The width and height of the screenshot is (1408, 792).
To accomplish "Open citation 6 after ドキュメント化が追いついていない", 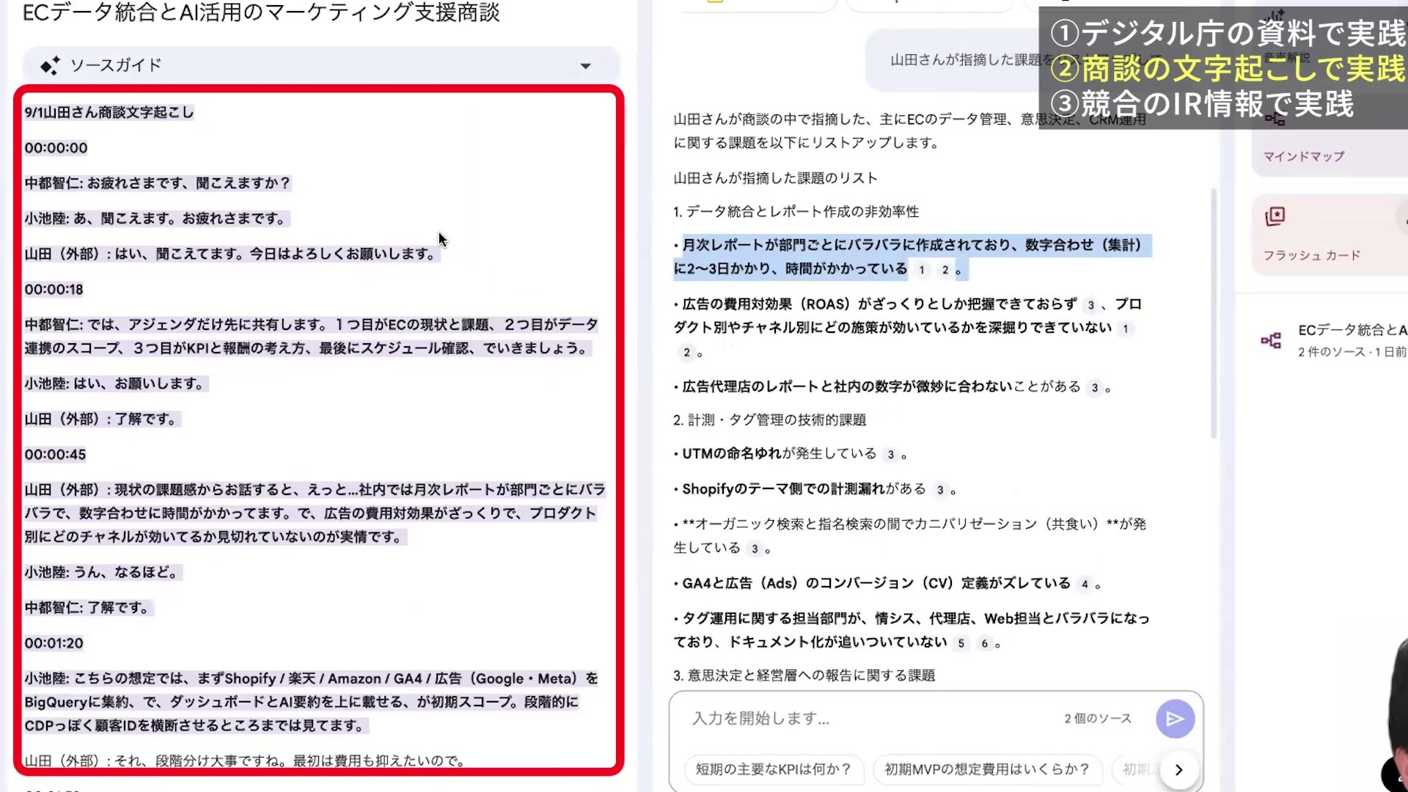I will click(984, 643).
